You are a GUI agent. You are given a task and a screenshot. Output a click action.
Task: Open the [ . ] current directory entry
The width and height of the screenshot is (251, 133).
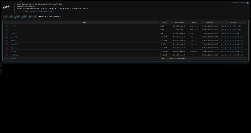coord(13,26)
